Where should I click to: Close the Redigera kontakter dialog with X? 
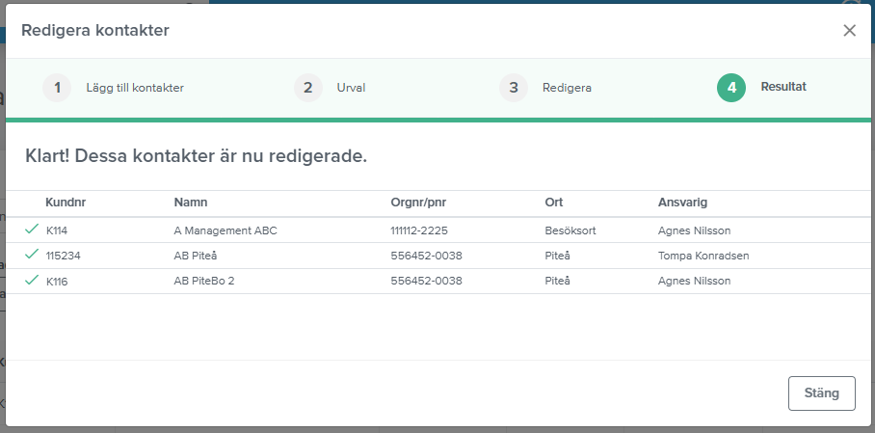click(849, 30)
